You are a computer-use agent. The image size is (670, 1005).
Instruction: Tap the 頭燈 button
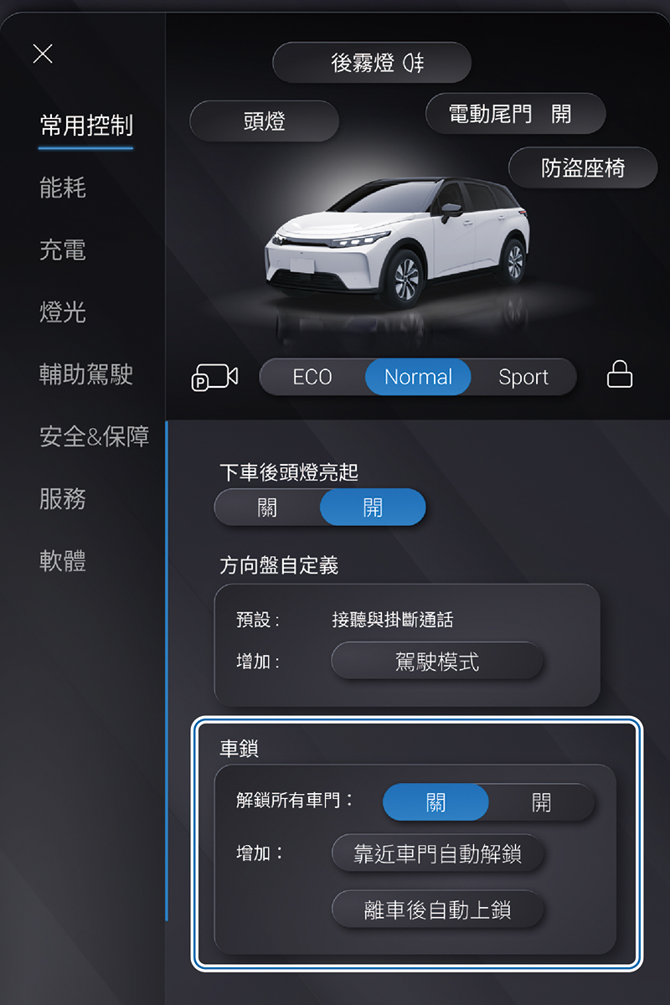pyautogui.click(x=265, y=121)
